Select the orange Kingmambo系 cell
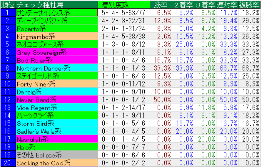This screenshot has height=167, width=261. click(56, 36)
